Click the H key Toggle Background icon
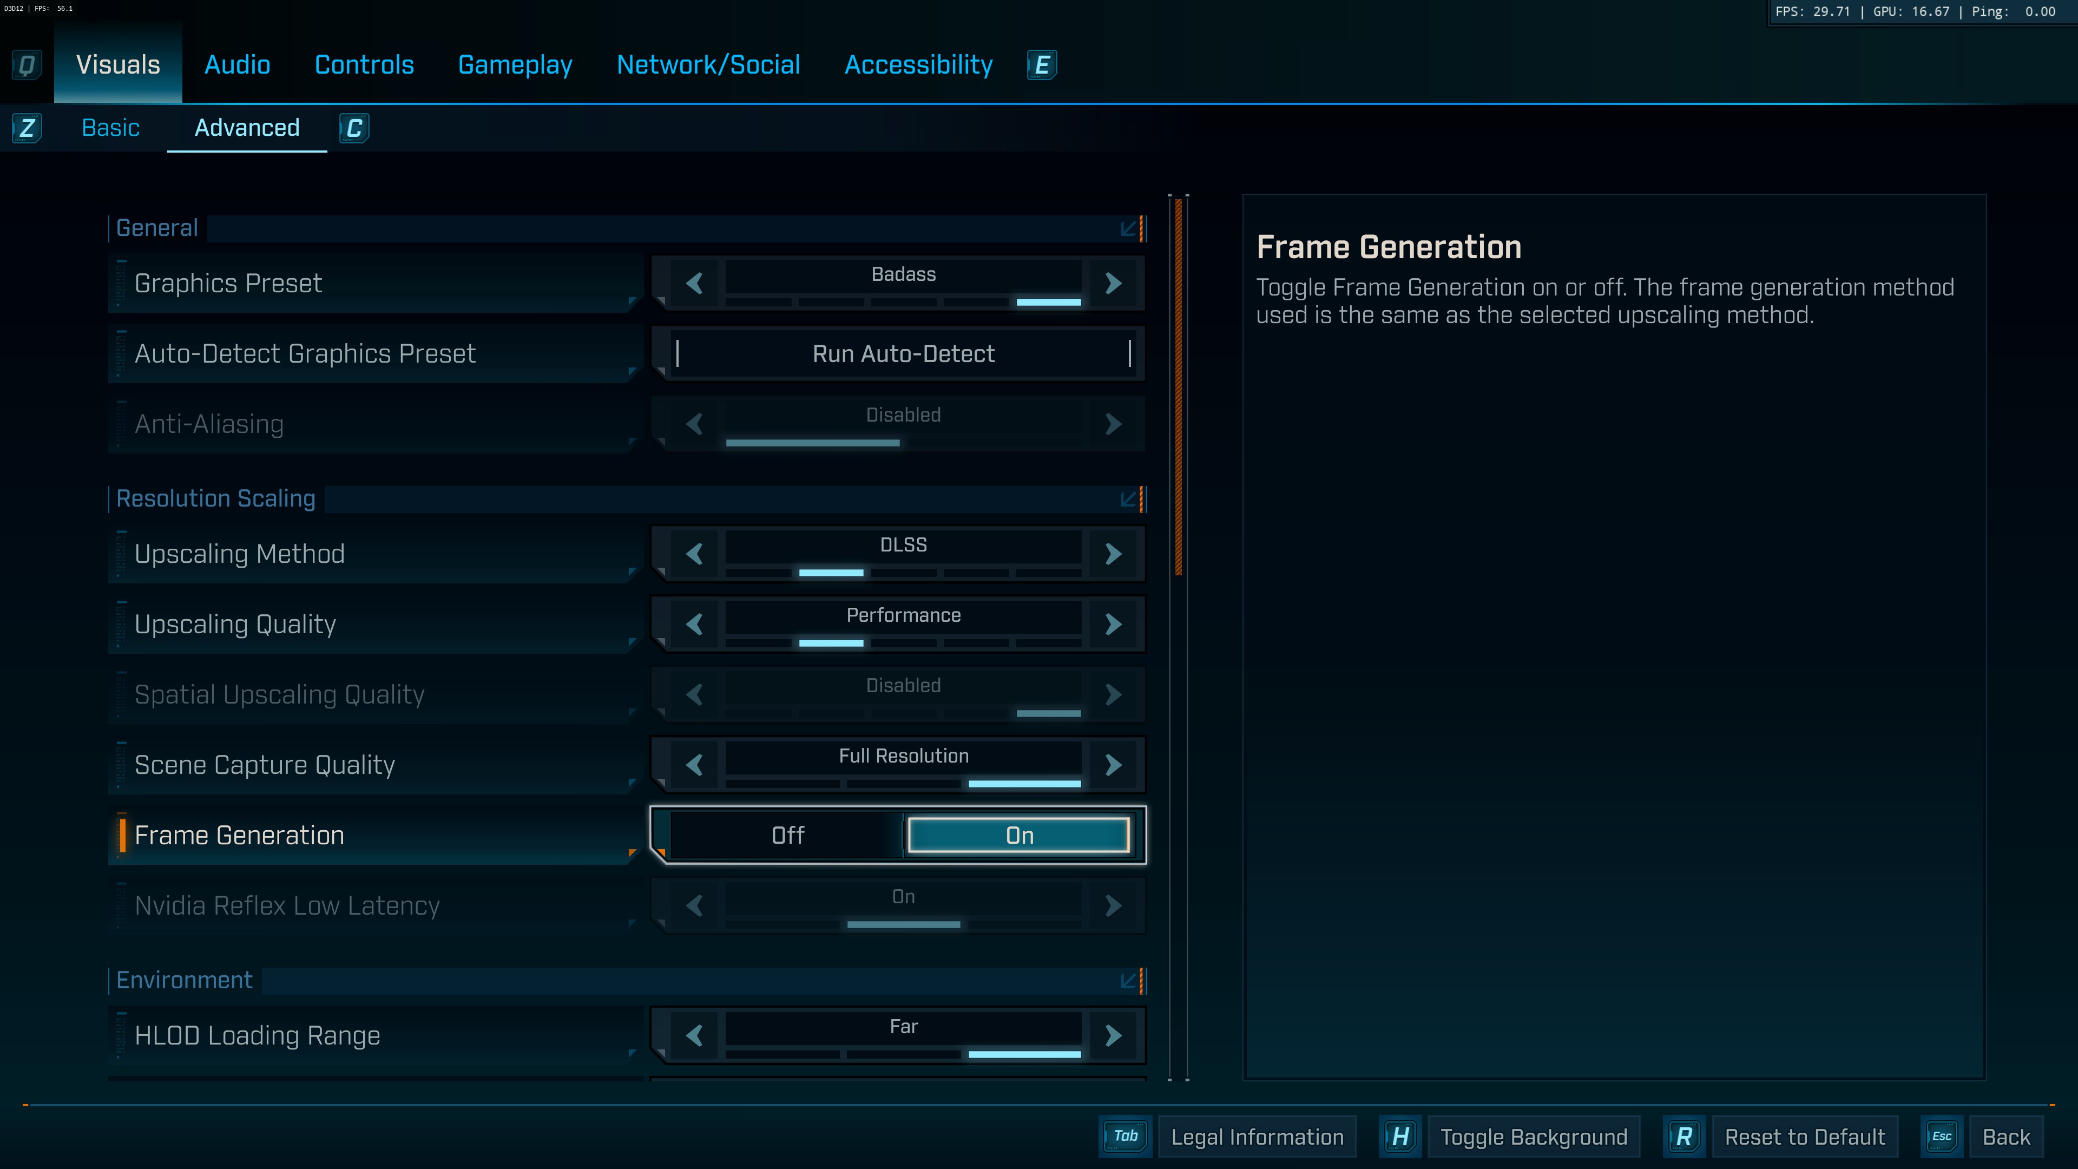 [1400, 1137]
